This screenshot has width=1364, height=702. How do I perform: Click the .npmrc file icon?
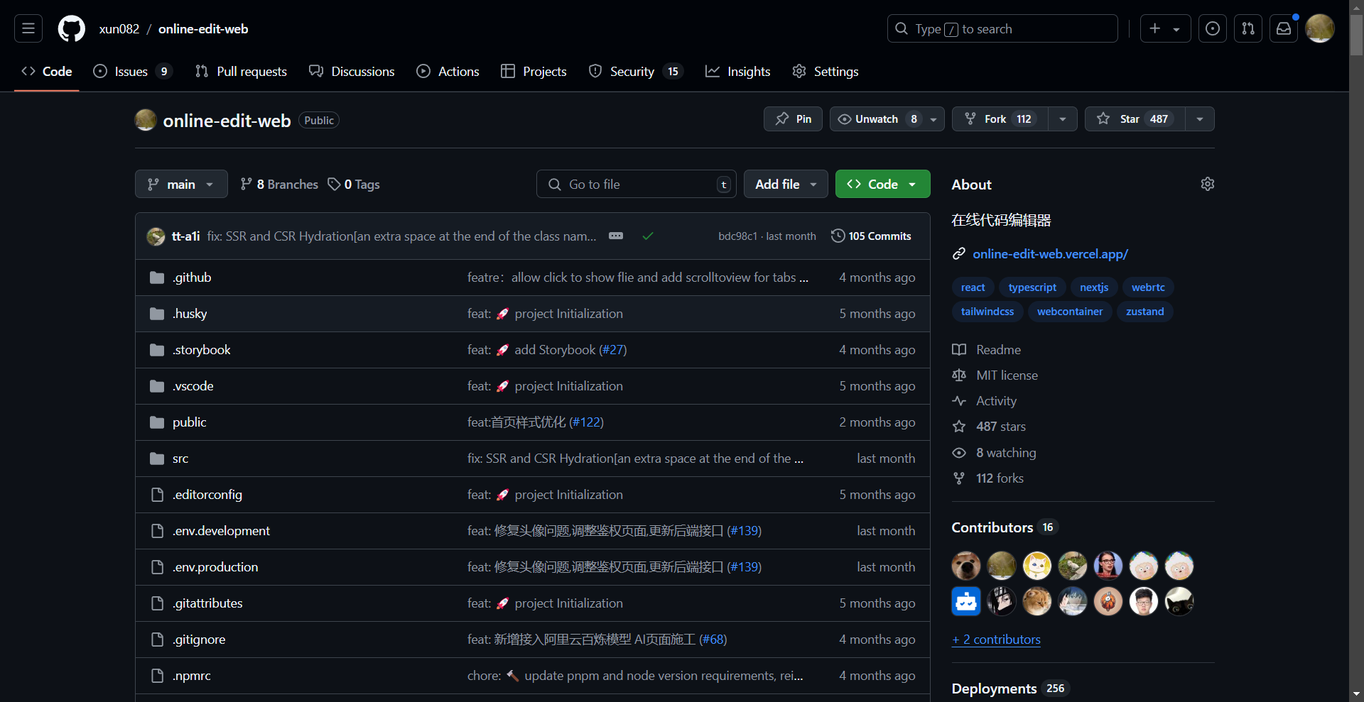coord(157,676)
